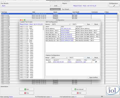The image size is (120, 98).
Task: Click the Load ... button
Action: click(56, 6)
